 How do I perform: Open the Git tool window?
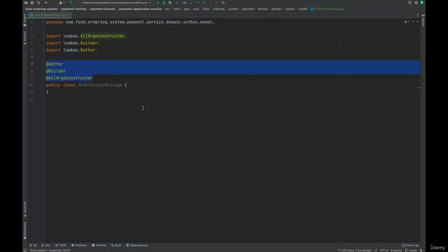pyautogui.click(x=33, y=245)
